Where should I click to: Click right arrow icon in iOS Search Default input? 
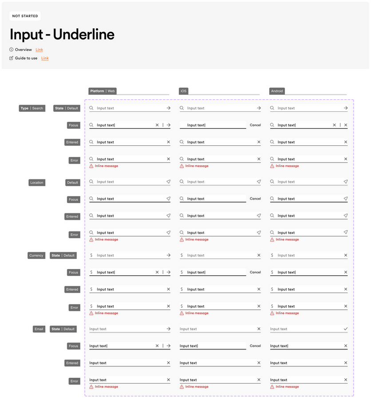[259, 108]
